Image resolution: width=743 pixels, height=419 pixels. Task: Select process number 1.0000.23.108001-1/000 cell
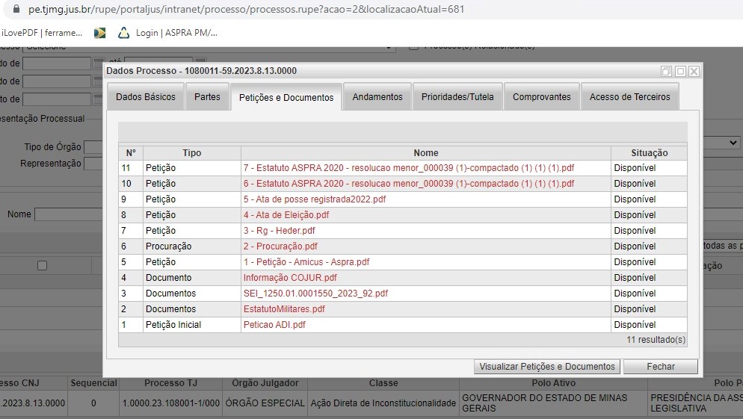170,403
